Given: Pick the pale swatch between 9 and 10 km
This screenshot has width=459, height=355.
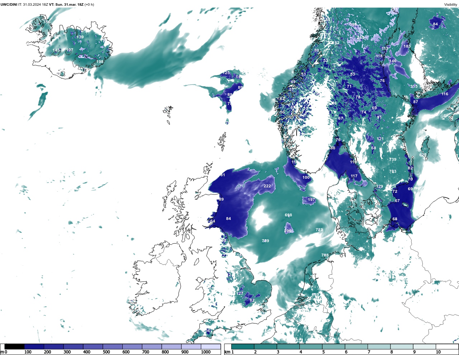Looking at the screenshot, I should click(425, 346).
